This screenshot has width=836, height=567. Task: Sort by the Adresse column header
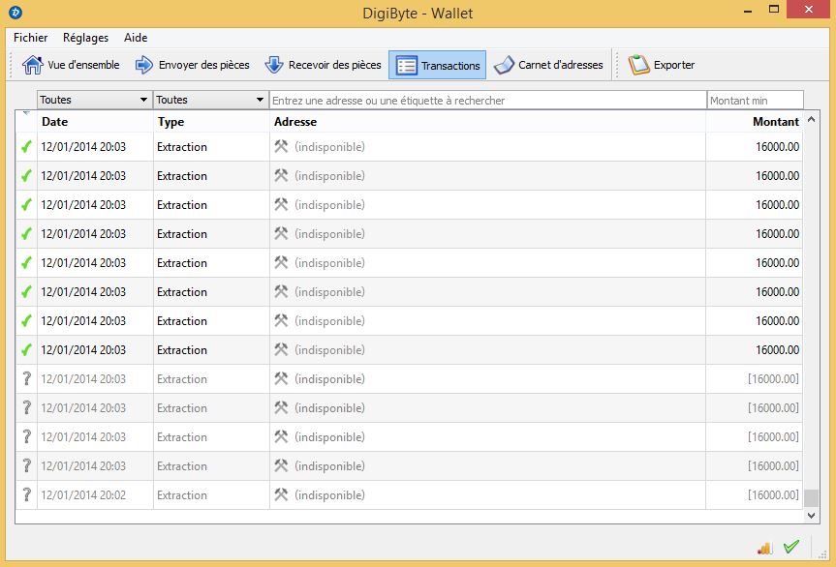click(x=488, y=121)
